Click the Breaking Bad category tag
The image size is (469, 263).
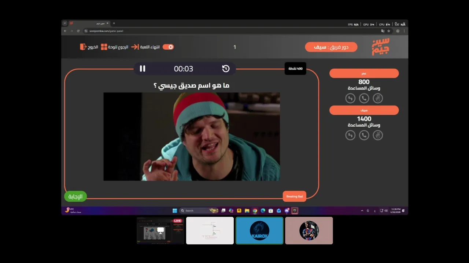[x=294, y=197]
